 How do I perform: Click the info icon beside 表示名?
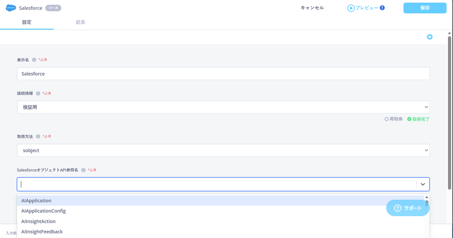tap(34, 60)
